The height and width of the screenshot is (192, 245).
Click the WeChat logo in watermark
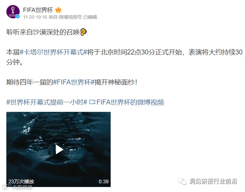click(x=182, y=181)
